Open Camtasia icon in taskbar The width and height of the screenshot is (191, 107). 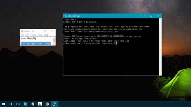coord(40,104)
